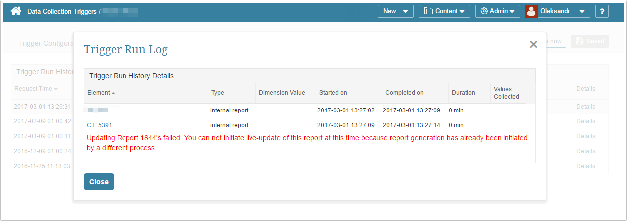Click the Close button
The width and height of the screenshot is (627, 221).
99,182
